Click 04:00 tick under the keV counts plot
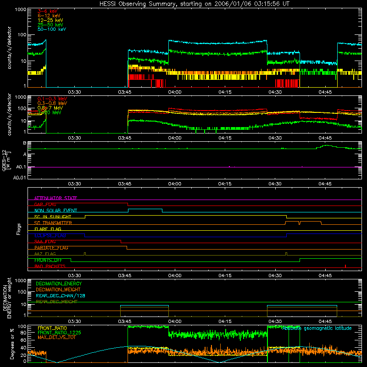Image resolution: width=367 pixels, height=367 pixels. tap(175, 92)
